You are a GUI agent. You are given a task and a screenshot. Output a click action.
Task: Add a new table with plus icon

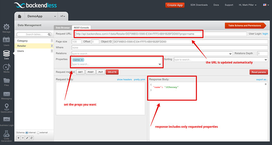pos(19,138)
